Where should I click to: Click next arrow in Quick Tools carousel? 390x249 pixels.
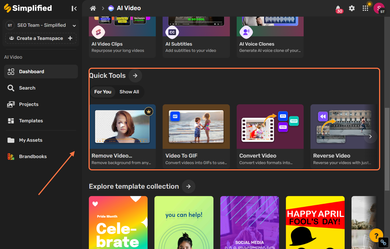pos(371,137)
